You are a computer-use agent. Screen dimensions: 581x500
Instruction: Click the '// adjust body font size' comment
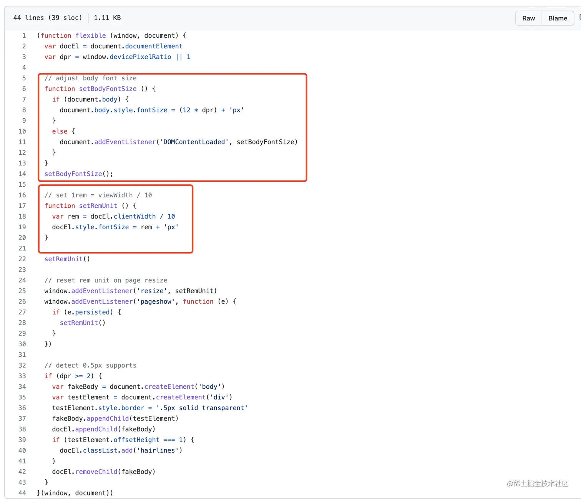(x=91, y=78)
